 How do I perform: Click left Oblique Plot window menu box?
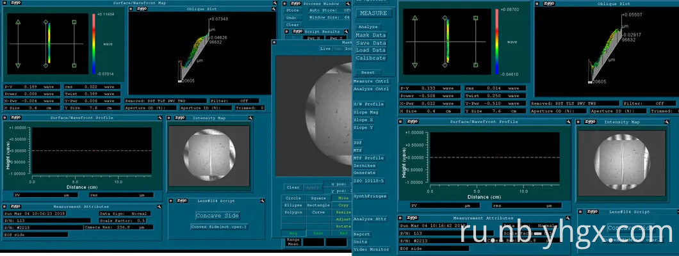tap(132, 10)
